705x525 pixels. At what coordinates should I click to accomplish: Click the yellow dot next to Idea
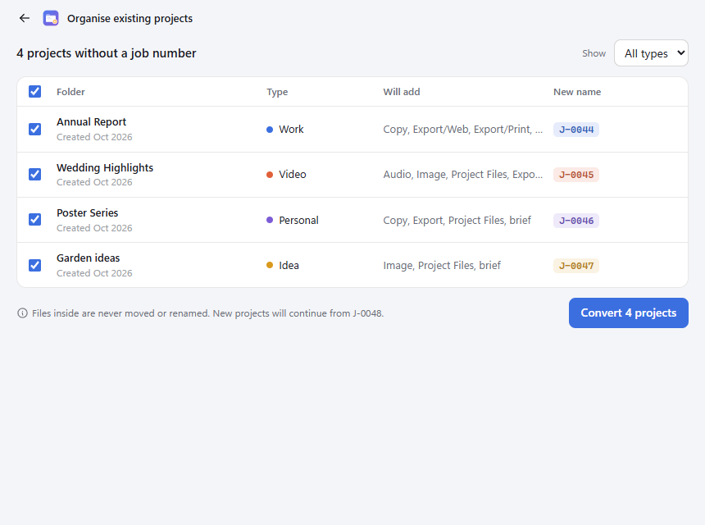pos(270,265)
